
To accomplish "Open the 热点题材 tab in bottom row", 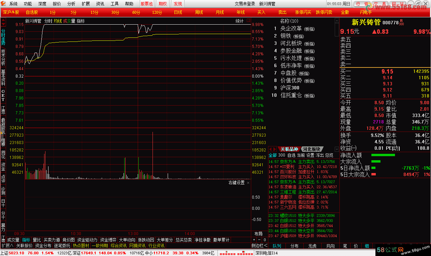I will (81, 246).
